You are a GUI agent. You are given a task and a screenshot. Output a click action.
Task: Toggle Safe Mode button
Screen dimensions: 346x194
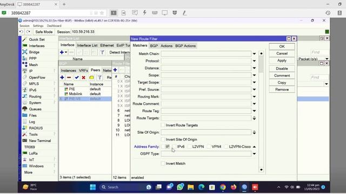pyautogui.click(x=44, y=32)
